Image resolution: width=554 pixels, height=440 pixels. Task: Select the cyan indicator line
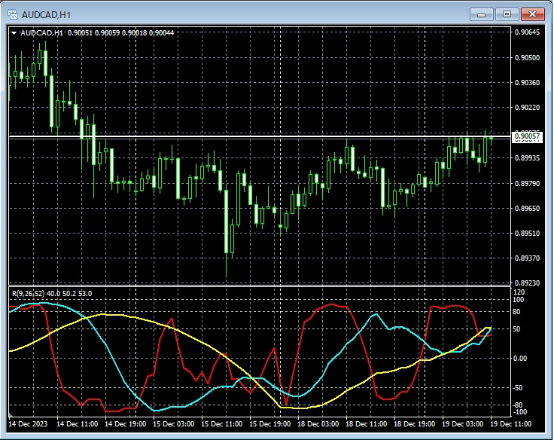113,360
